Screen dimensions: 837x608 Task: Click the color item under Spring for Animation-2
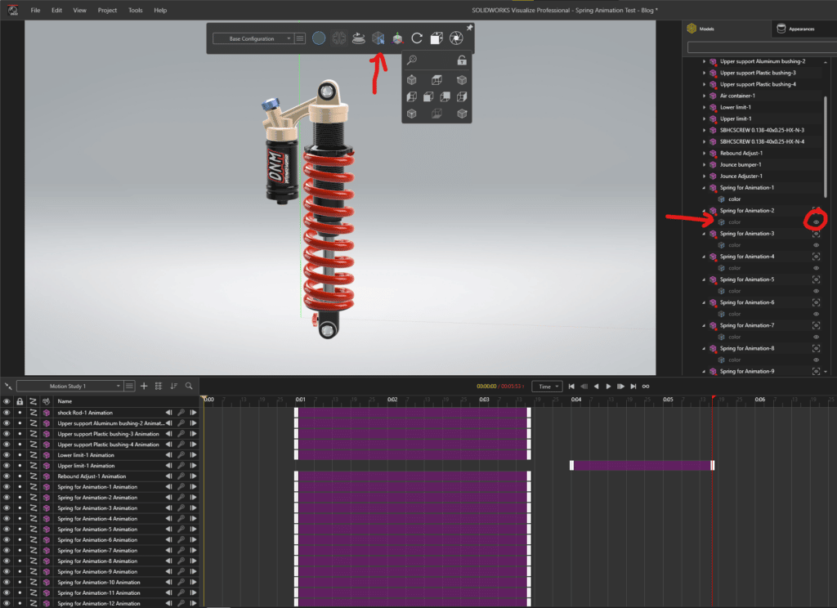coord(735,221)
